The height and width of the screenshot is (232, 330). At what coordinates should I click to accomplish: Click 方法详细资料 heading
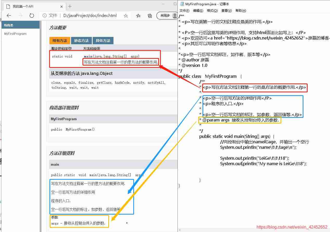click(62, 153)
